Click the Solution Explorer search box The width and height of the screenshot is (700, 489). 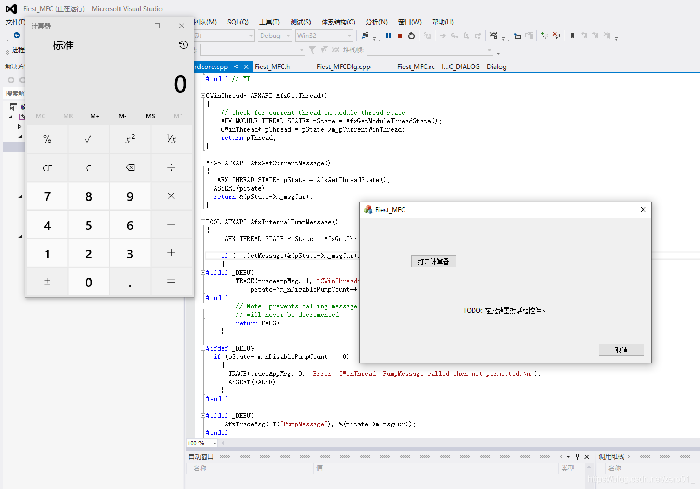[15, 93]
